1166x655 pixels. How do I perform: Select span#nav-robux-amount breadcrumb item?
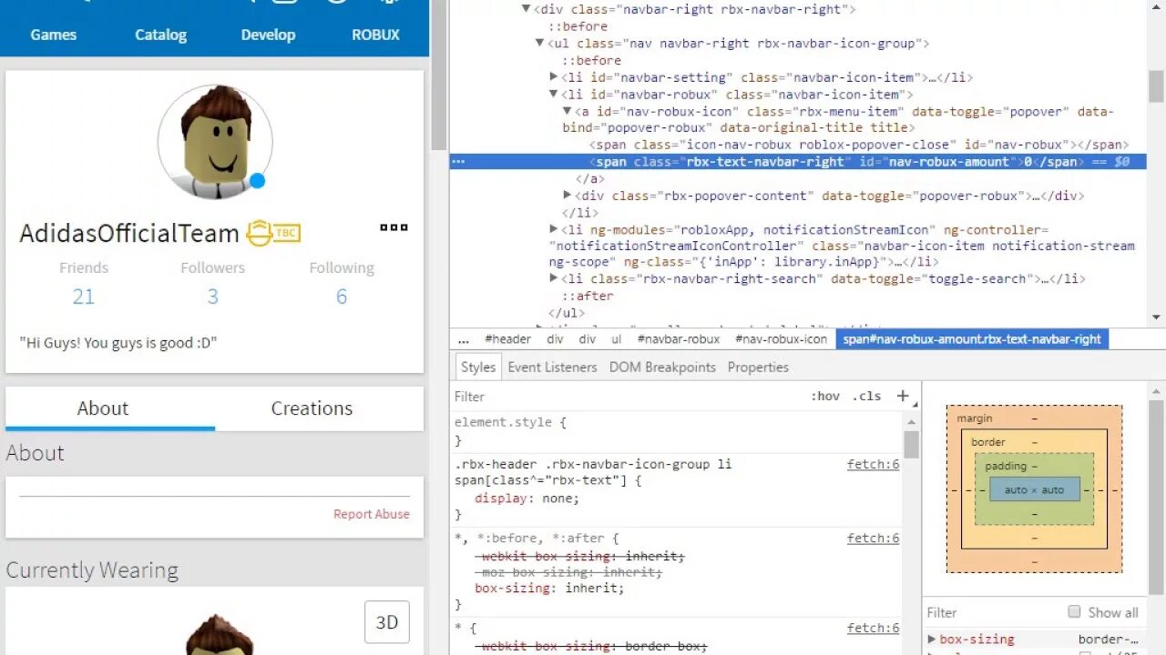coord(972,339)
